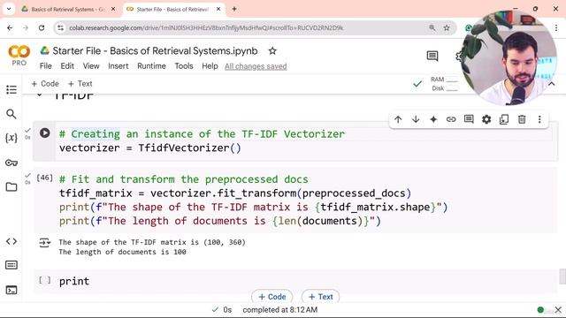
Task: Open the secrets key panel
Action: pos(11,163)
